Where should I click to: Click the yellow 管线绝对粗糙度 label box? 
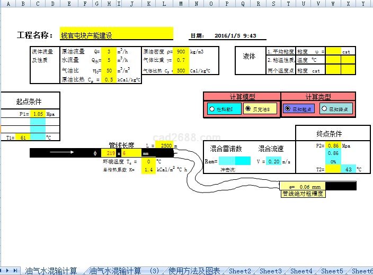point(303,194)
